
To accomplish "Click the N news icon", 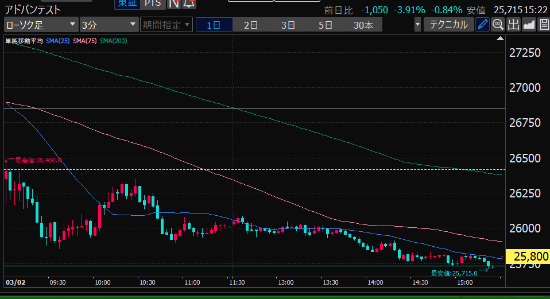I will 175,3.
